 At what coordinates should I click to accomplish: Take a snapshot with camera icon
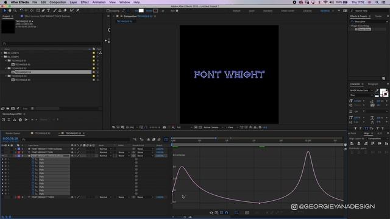pyautogui.click(x=164, y=127)
